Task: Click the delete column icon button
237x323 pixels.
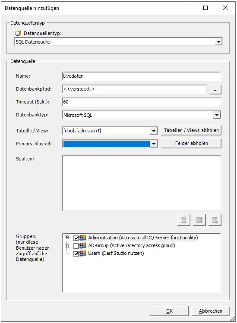Action: [x=215, y=220]
